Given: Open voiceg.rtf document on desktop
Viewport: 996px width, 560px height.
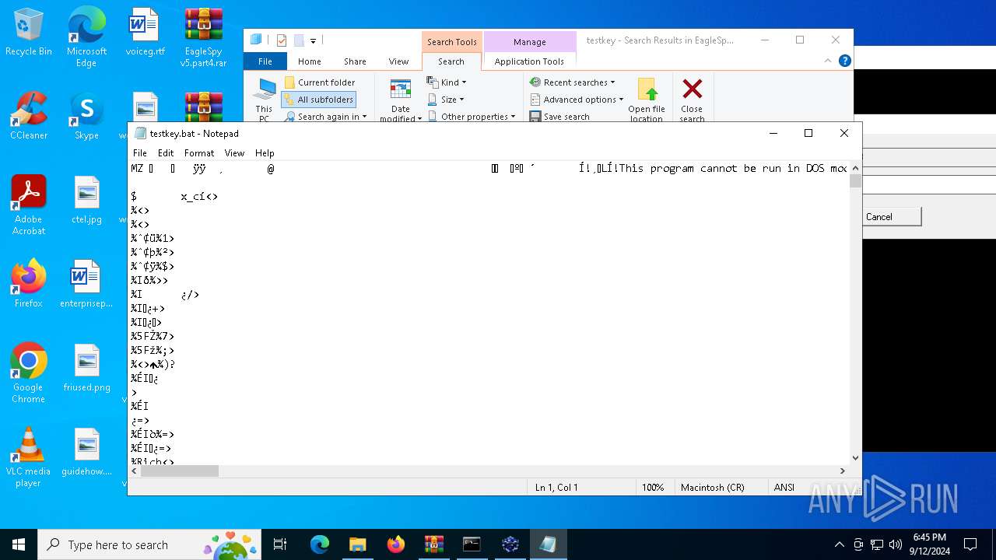Looking at the screenshot, I should tap(145, 33).
